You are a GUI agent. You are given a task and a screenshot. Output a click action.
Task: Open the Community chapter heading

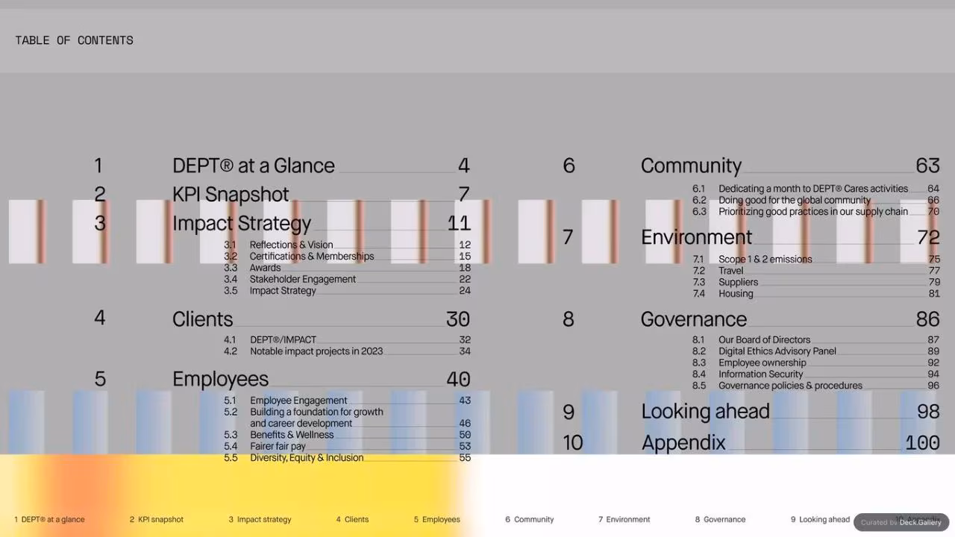pyautogui.click(x=691, y=166)
